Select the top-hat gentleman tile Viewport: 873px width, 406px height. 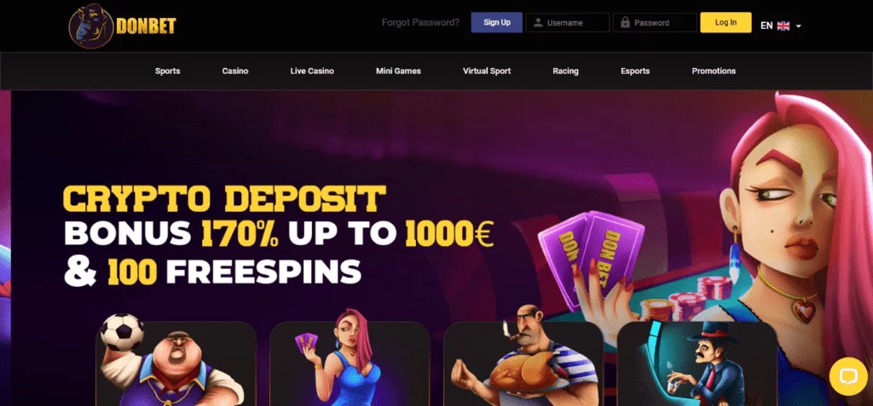pos(697,363)
